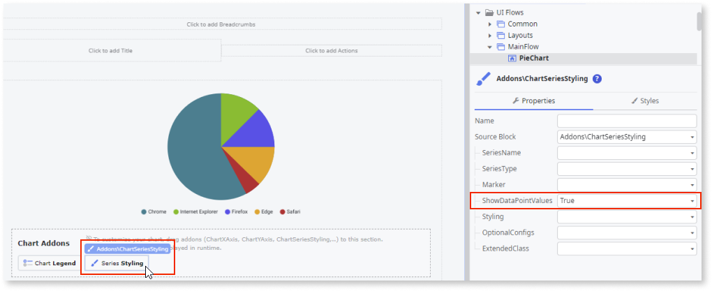This screenshot has width=712, height=291.
Task: Click the ChartSeriesStyling paintbrush header icon
Action: point(482,79)
